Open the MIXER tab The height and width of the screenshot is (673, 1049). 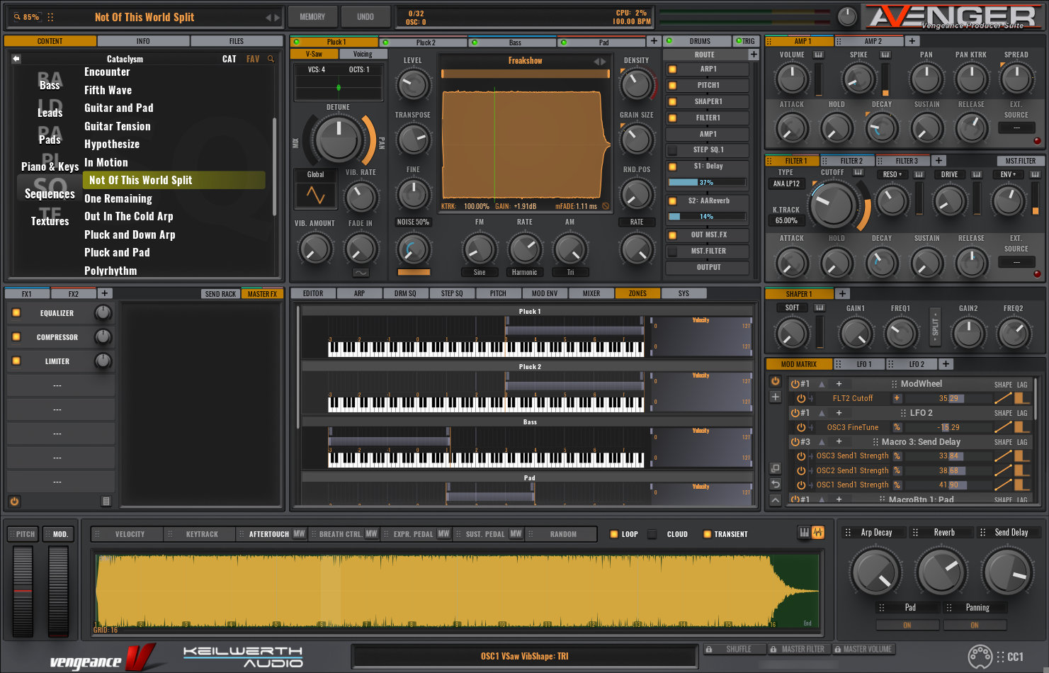[x=591, y=293]
